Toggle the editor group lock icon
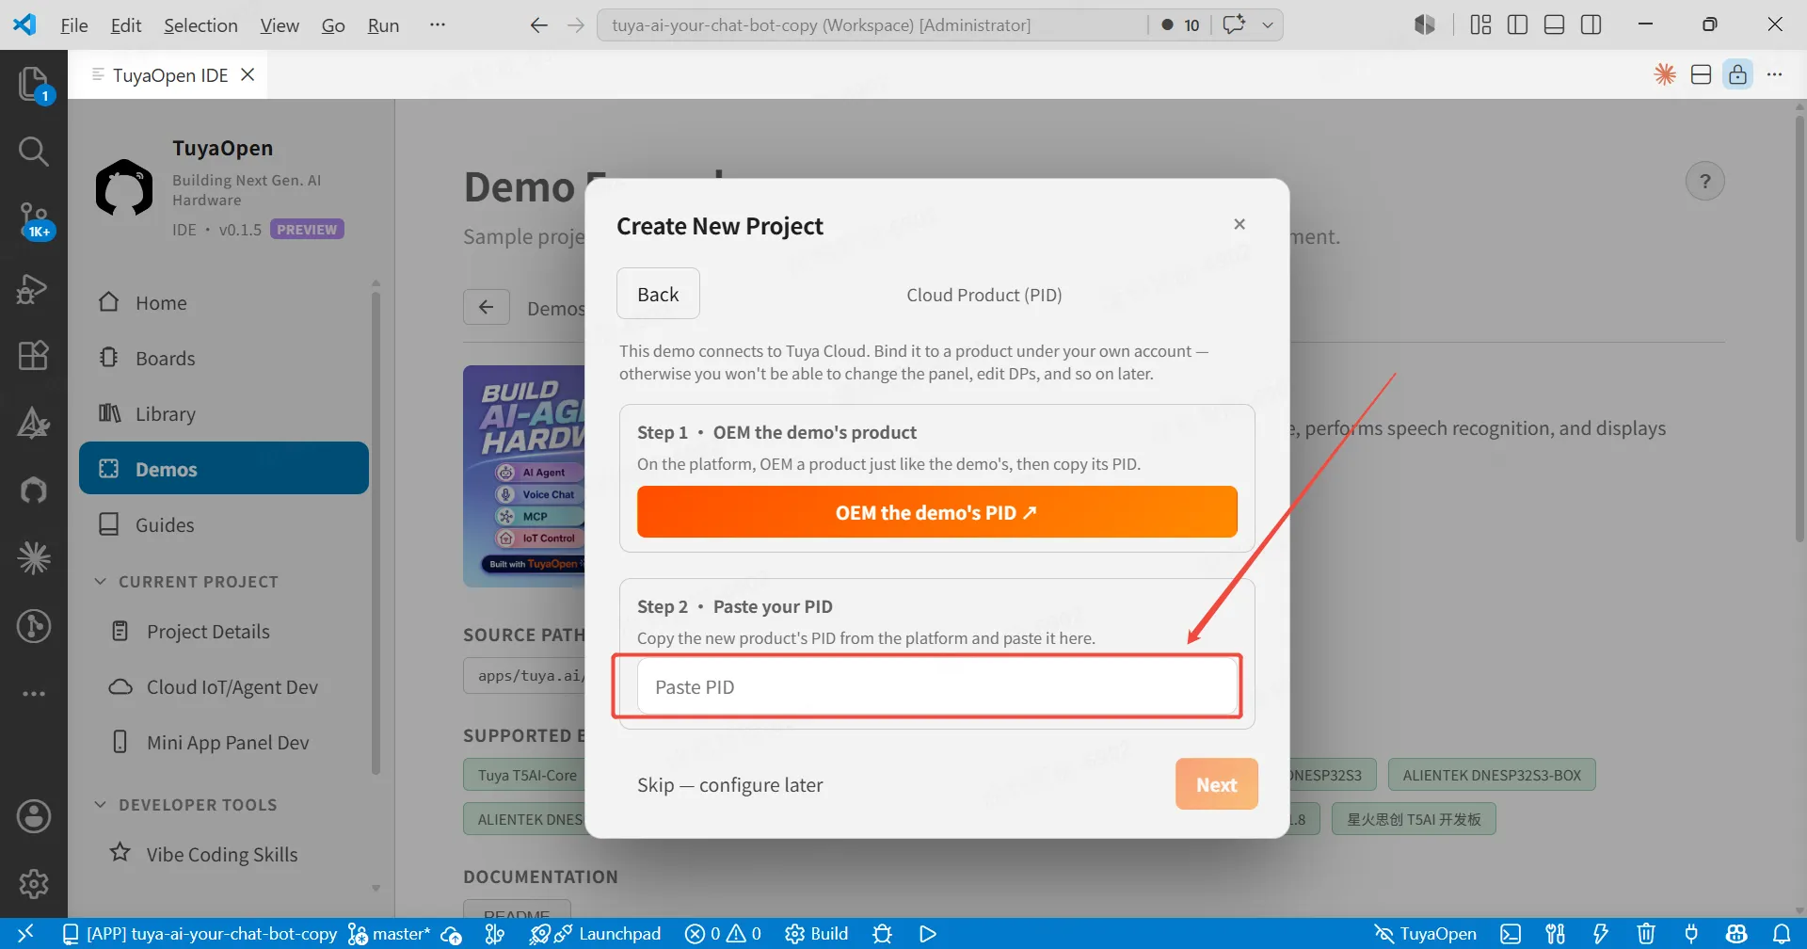This screenshot has width=1807, height=949. (1737, 74)
